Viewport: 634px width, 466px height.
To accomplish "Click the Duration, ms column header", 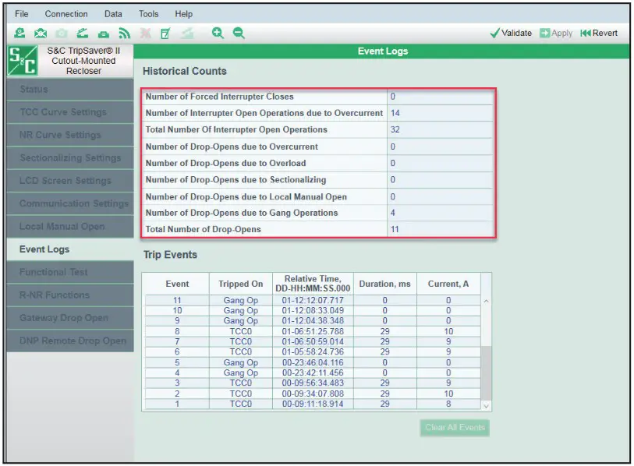I will (x=385, y=284).
